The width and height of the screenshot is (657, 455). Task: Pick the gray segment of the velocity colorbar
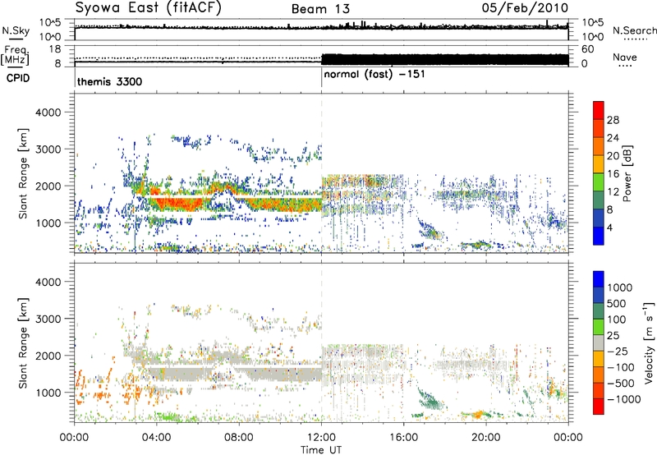coord(599,343)
